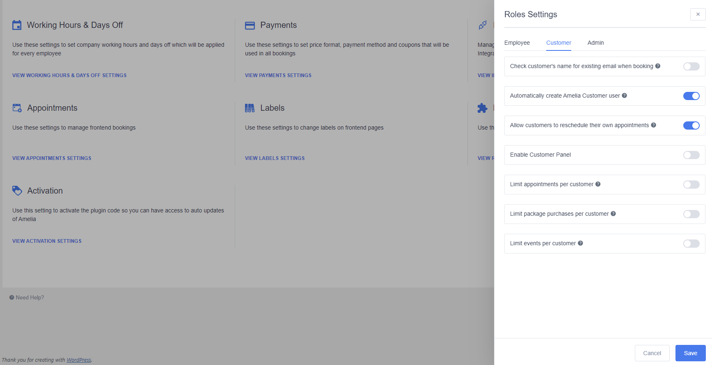712x365 pixels.
Task: Click the Payments heading
Action: pos(279,25)
